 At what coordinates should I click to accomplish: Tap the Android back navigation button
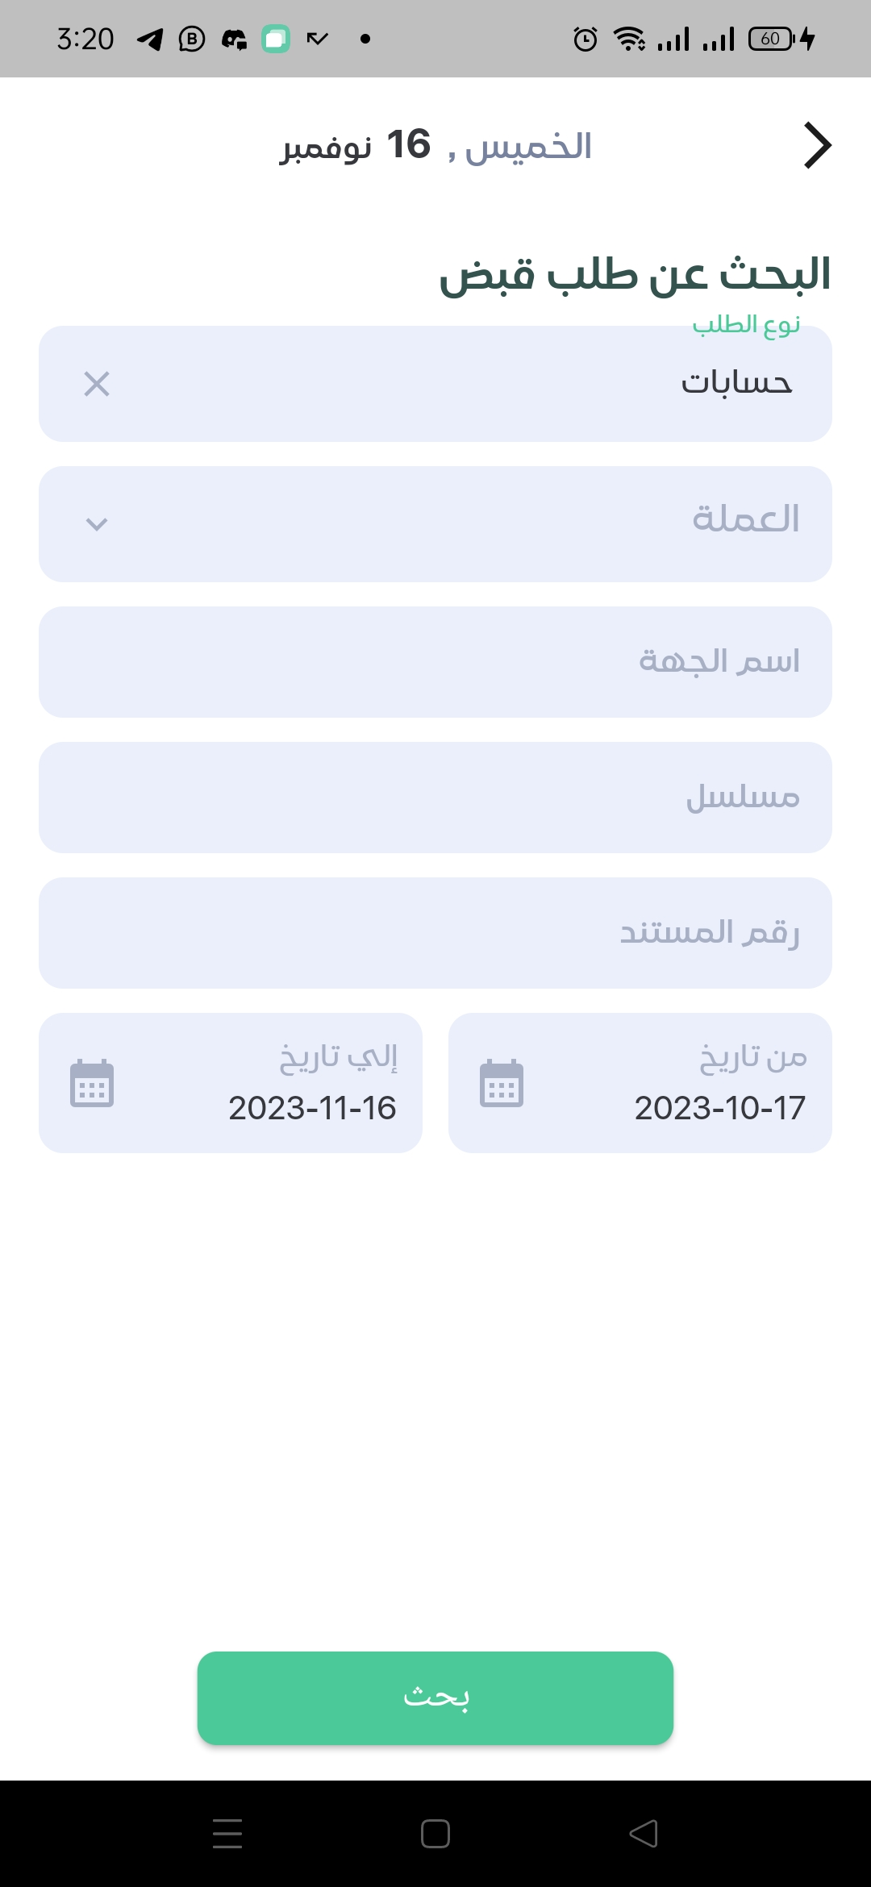tap(644, 1834)
